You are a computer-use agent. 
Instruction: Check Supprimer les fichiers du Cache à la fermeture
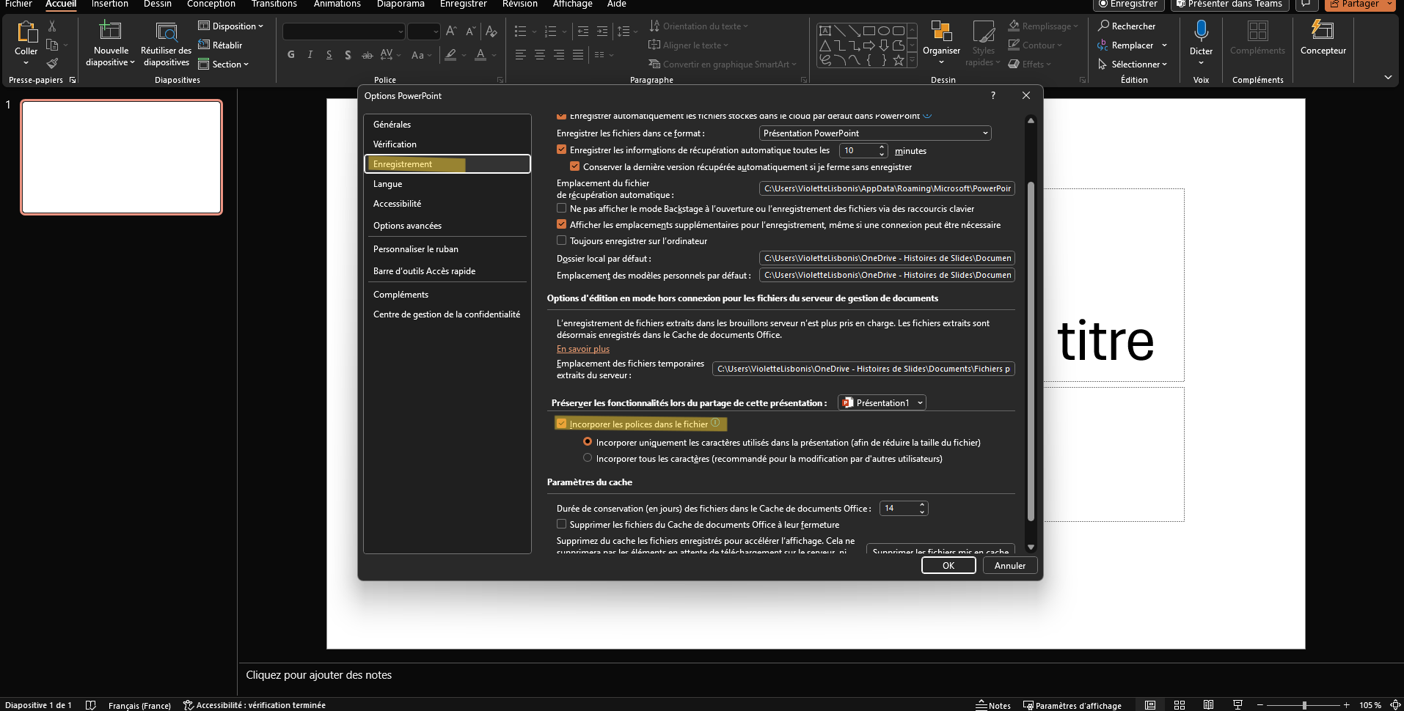562,524
